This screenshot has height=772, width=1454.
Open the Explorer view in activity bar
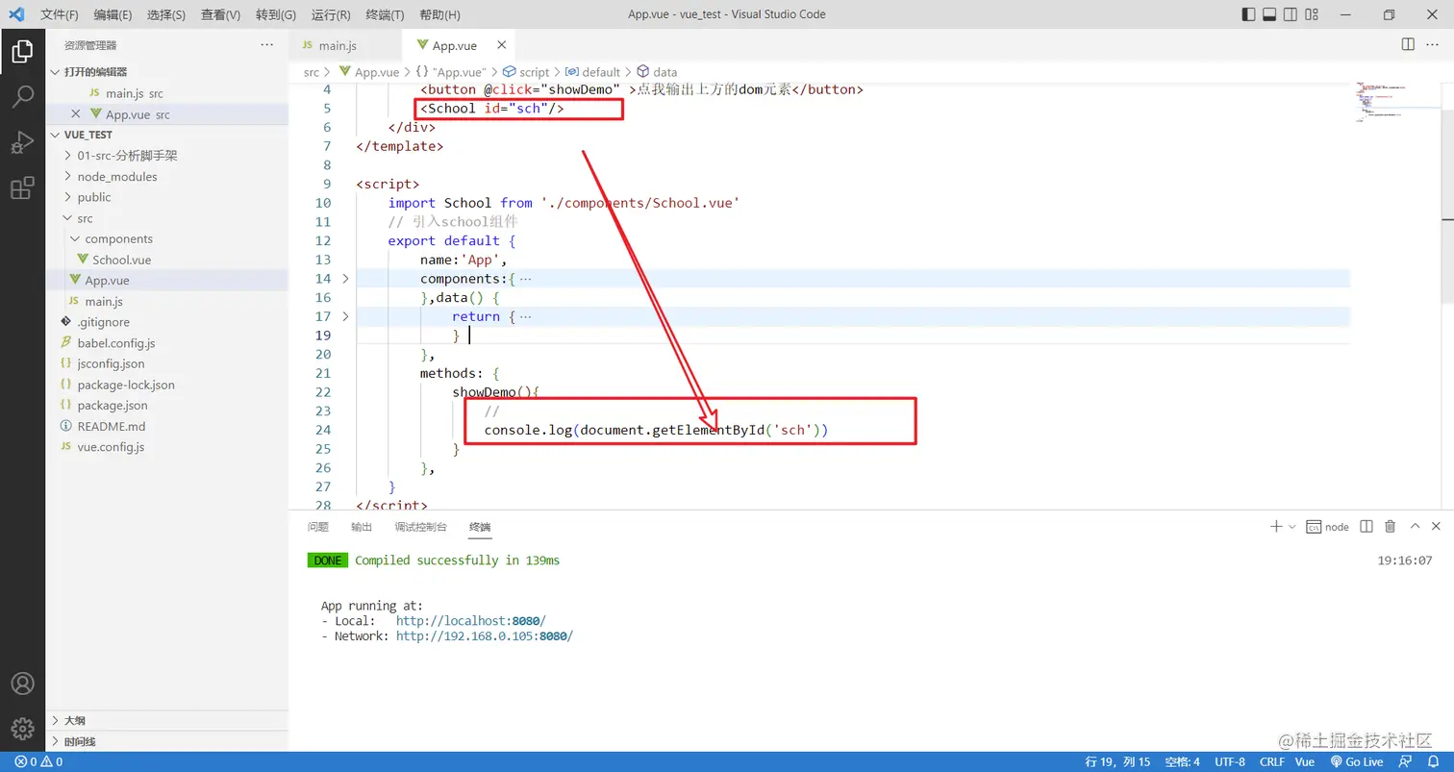pyautogui.click(x=22, y=52)
